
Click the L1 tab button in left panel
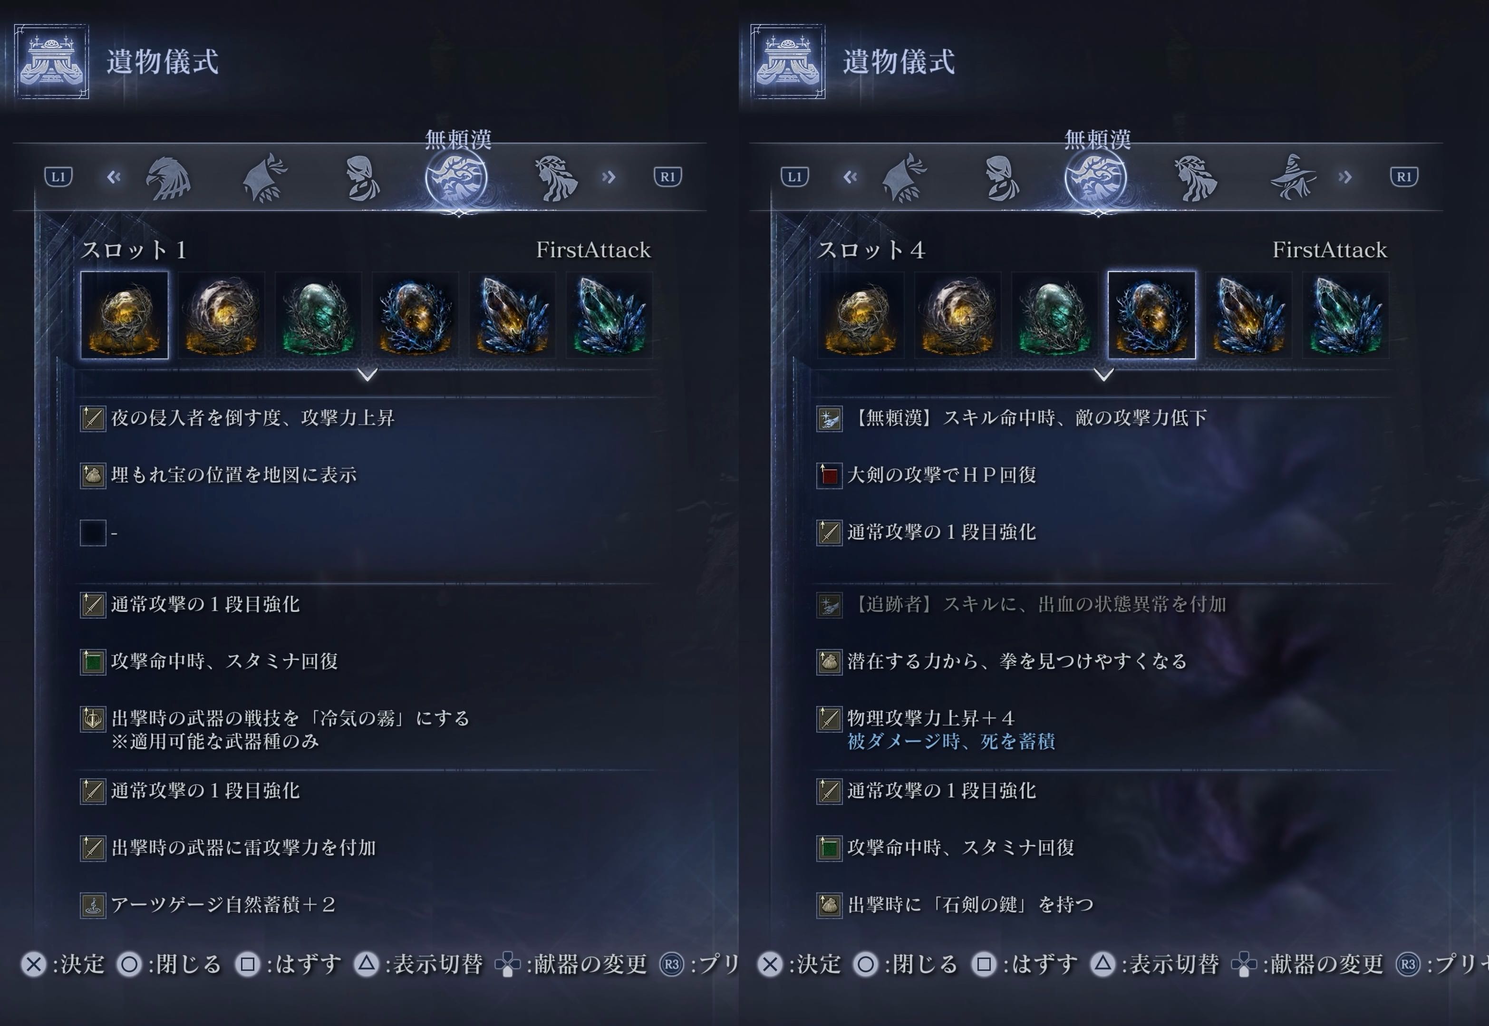[x=58, y=177]
